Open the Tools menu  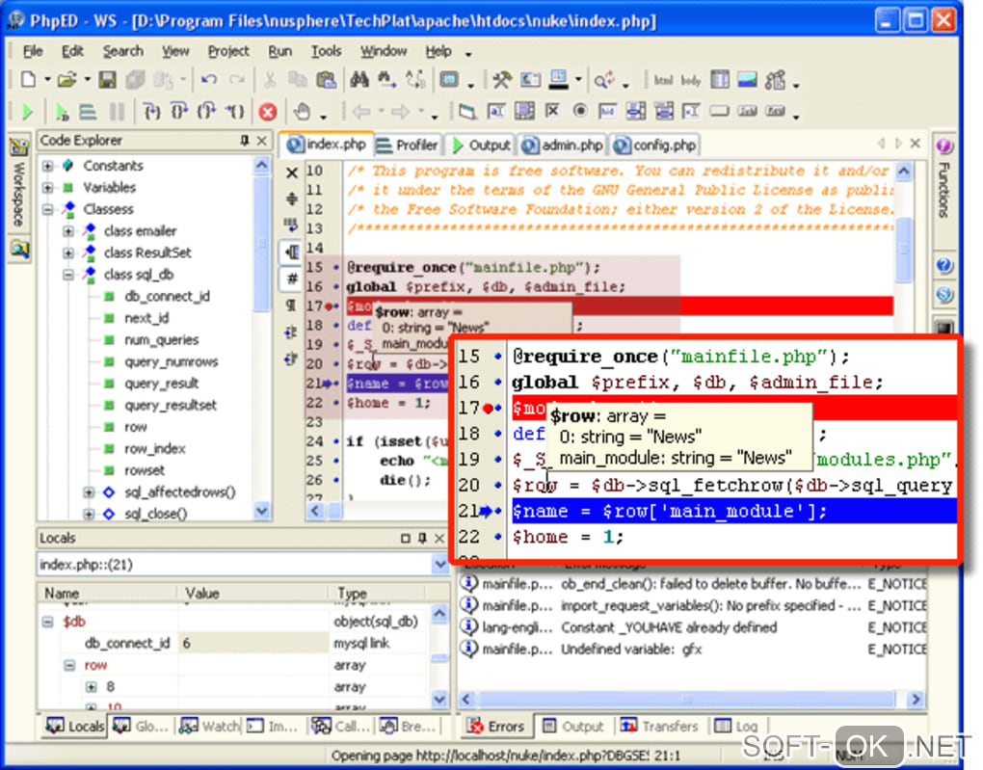coord(326,51)
